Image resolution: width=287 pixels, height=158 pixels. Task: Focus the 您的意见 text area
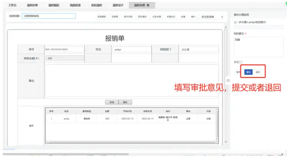click(258, 47)
